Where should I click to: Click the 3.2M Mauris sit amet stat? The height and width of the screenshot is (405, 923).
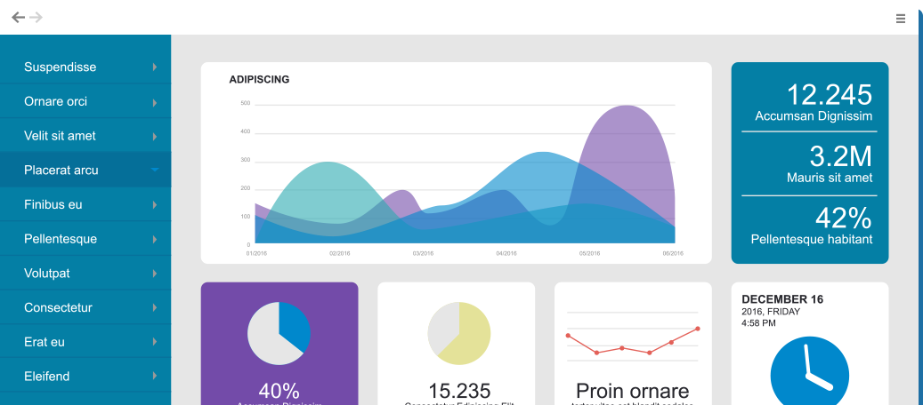[813, 163]
